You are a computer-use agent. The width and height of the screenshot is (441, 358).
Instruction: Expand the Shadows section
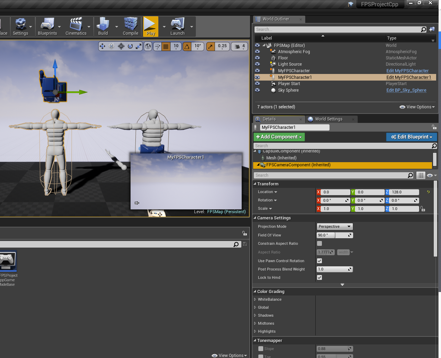click(x=255, y=315)
